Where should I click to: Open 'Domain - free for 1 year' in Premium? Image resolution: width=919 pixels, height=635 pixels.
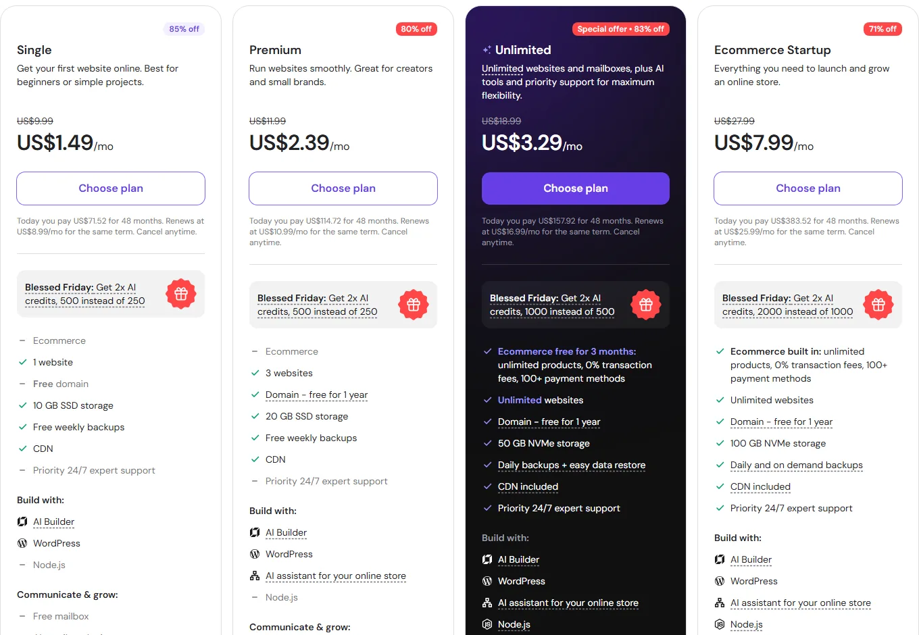coord(316,395)
